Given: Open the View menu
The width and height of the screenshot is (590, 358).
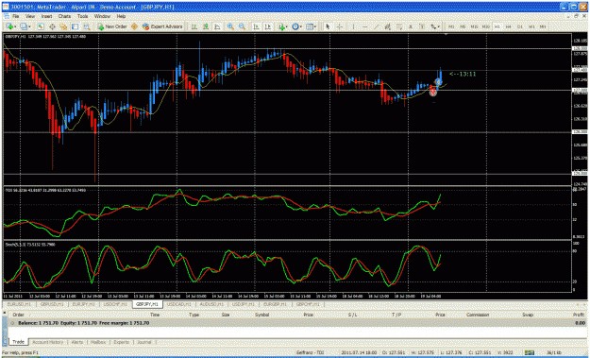Looking at the screenshot, I should point(30,17).
